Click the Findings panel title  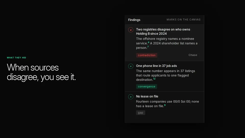(134, 20)
